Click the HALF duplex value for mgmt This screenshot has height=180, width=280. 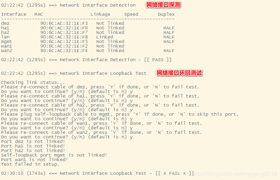169,42
